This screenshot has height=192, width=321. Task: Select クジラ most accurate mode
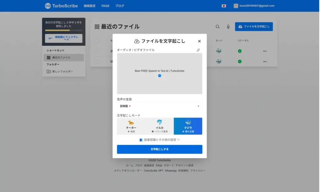pos(188,126)
